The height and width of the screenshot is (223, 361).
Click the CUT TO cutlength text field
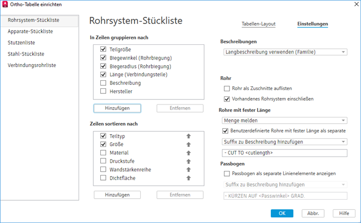pyautogui.click(x=284, y=153)
